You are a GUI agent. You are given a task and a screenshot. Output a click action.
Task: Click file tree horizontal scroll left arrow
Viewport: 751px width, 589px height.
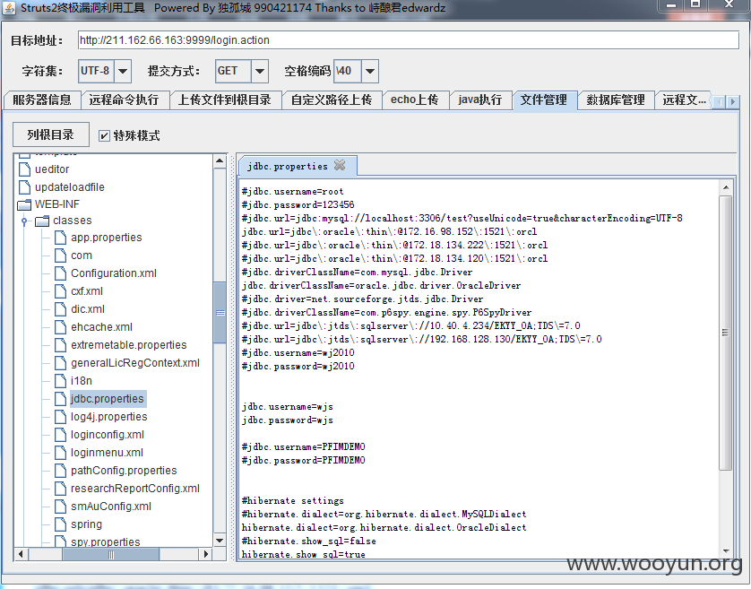tap(21, 554)
